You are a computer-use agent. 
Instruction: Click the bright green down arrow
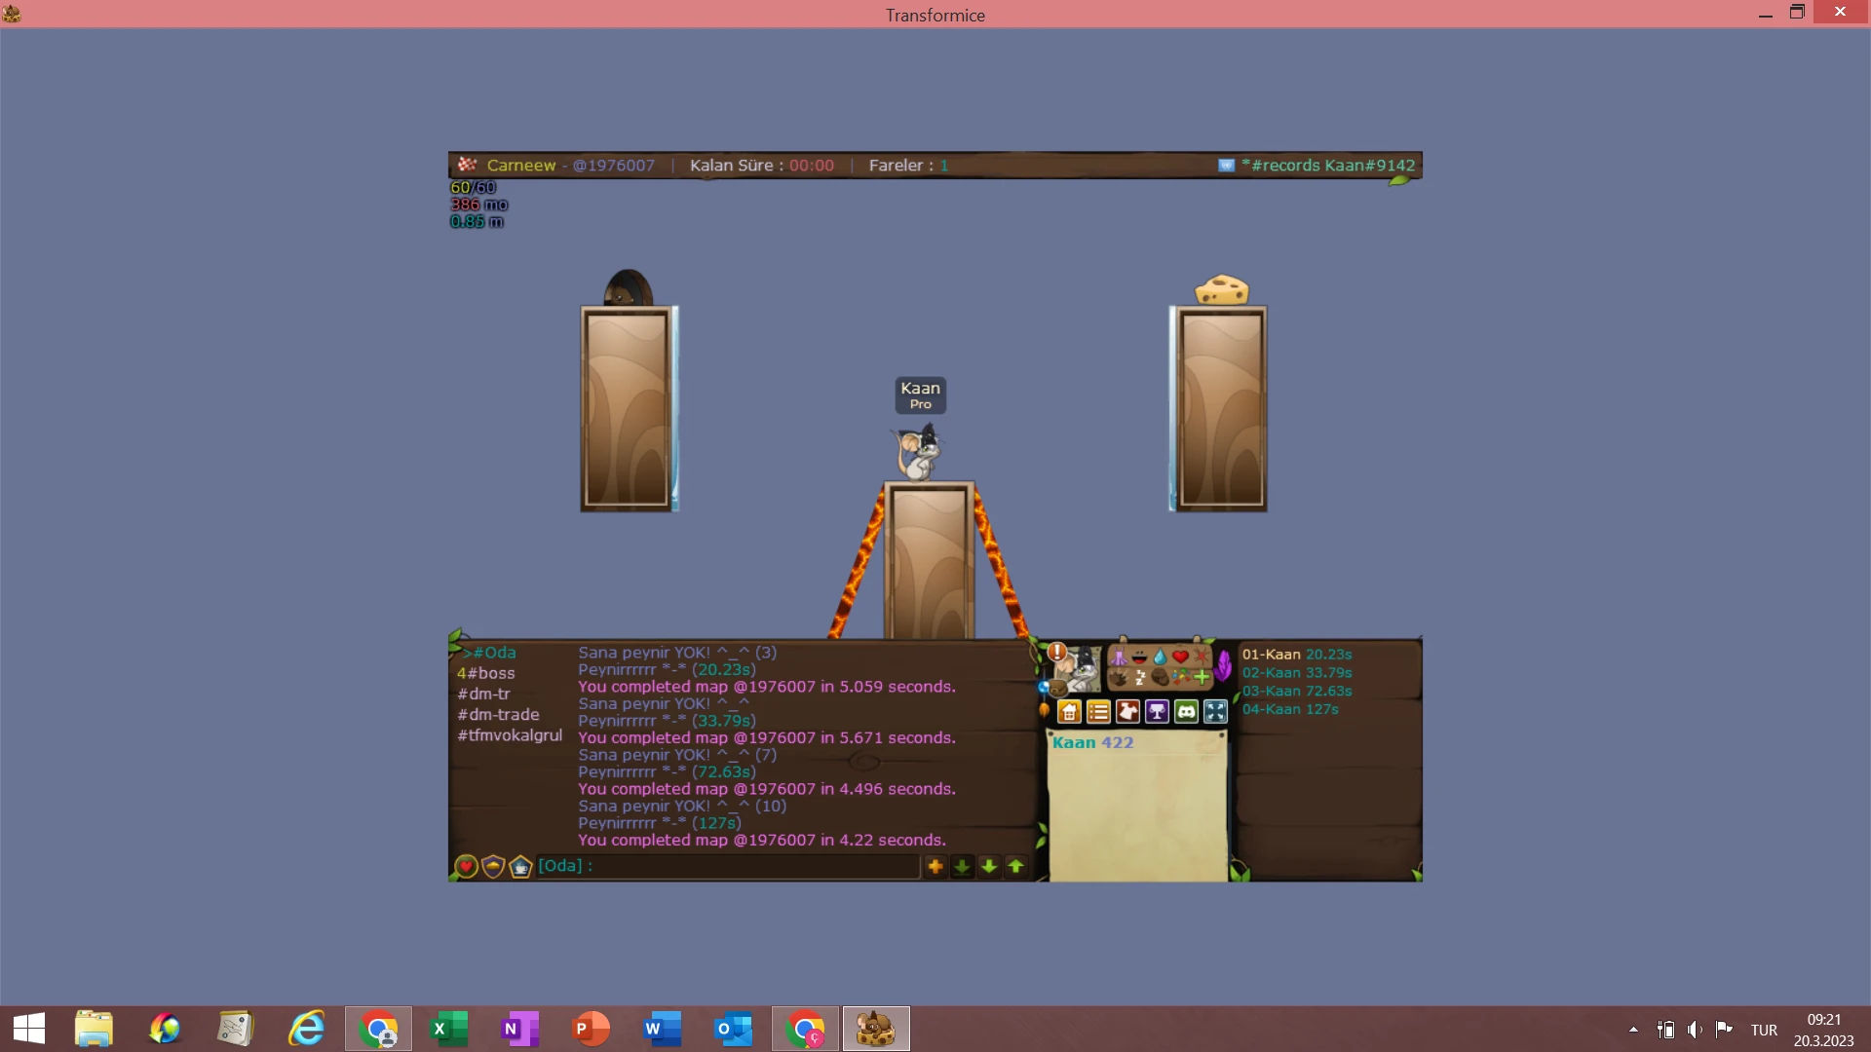989,866
